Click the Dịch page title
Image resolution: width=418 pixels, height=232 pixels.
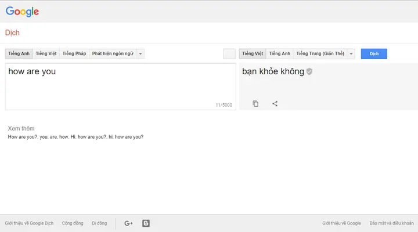(x=12, y=32)
